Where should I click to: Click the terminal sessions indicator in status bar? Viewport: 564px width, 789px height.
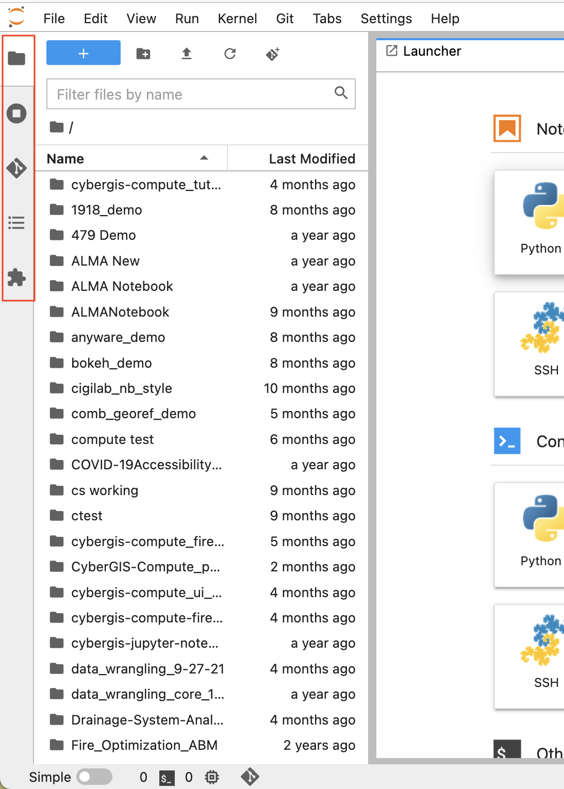[x=166, y=777]
